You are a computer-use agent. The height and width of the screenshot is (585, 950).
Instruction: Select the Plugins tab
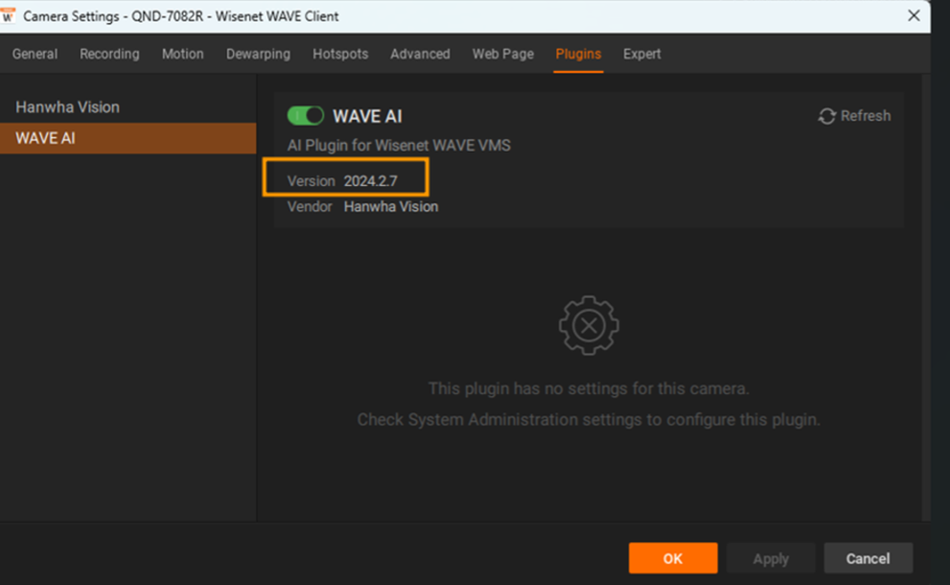(578, 54)
